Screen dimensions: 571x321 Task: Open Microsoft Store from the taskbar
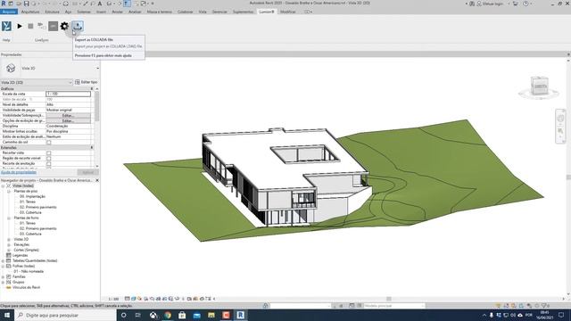click(x=182, y=315)
